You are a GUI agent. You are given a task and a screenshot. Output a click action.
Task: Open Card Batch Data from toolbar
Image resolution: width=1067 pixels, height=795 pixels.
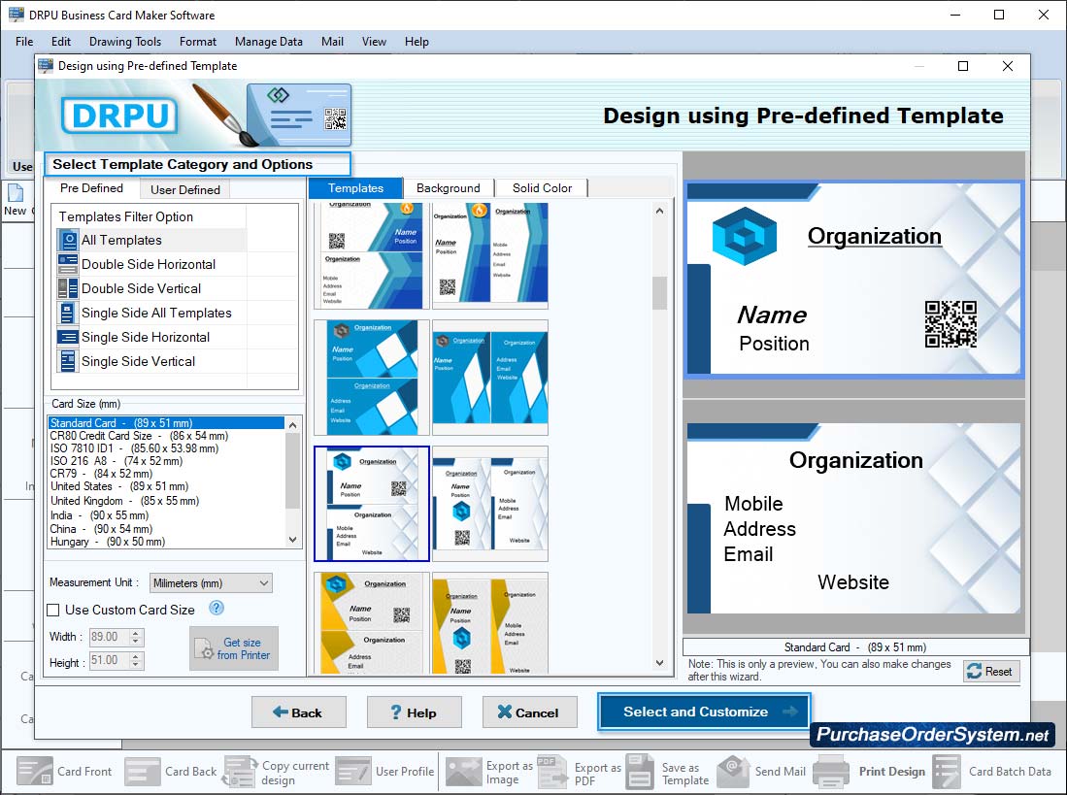coord(993,771)
